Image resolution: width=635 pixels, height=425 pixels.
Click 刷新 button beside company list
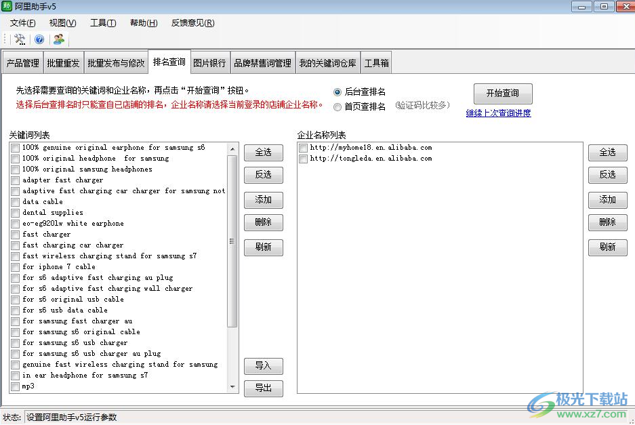coord(607,247)
